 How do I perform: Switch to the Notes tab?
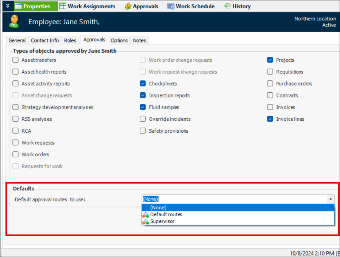(x=139, y=40)
